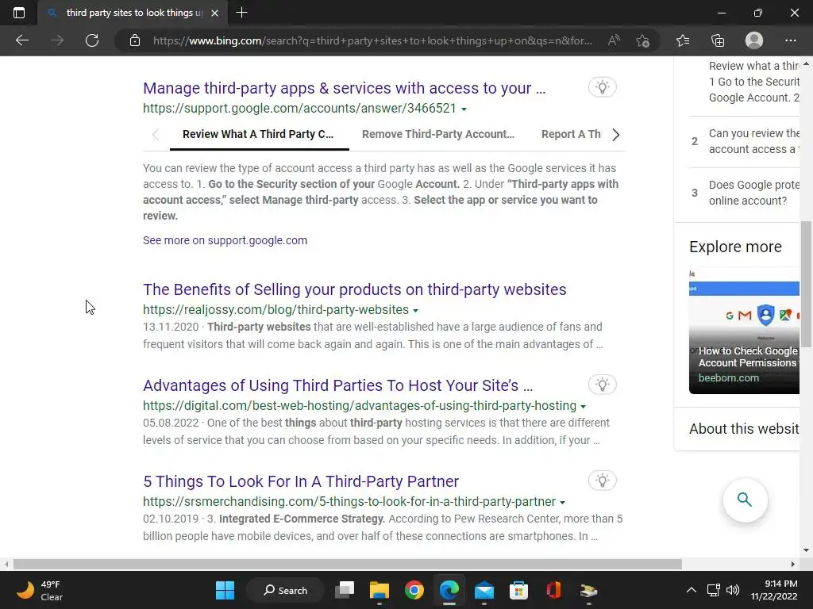This screenshot has width=813, height=609.
Task: Expand dropdown next to support.google.com URL
Action: coord(464,109)
